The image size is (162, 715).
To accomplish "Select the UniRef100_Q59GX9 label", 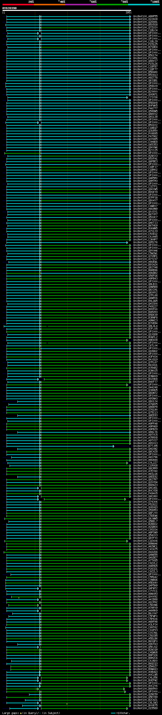I will 145,86.
